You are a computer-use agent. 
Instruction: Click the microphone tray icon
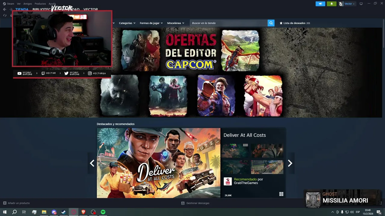click(x=342, y=212)
